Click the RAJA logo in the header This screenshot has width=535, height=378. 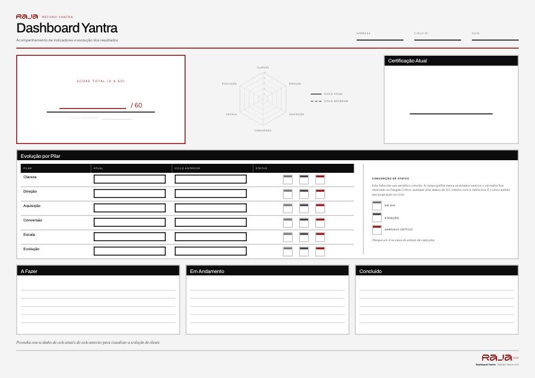(27, 16)
